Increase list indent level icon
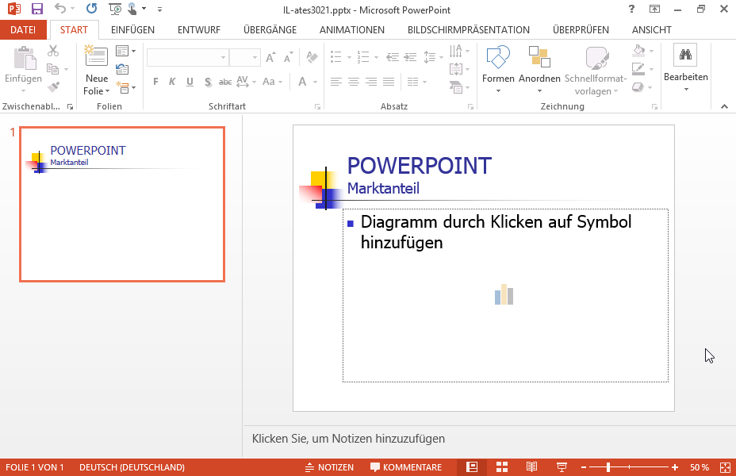The width and height of the screenshot is (736, 476). click(x=411, y=57)
